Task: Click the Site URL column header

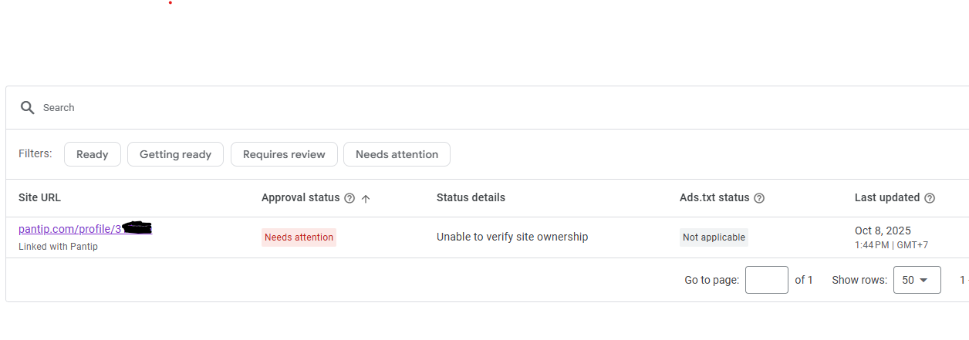Action: pyautogui.click(x=39, y=197)
